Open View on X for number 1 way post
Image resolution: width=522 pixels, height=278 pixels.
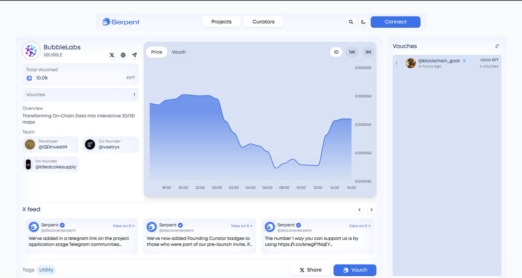click(x=360, y=226)
